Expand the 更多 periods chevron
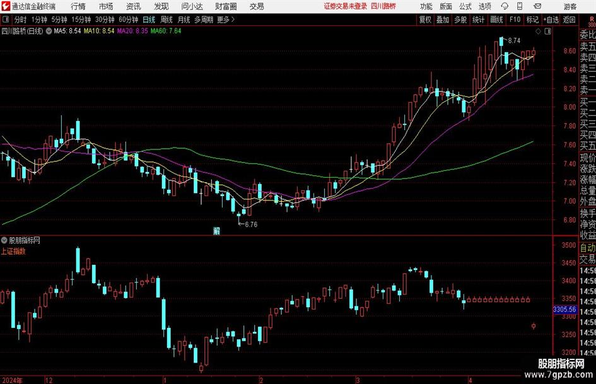The height and width of the screenshot is (384, 596). coord(226,20)
